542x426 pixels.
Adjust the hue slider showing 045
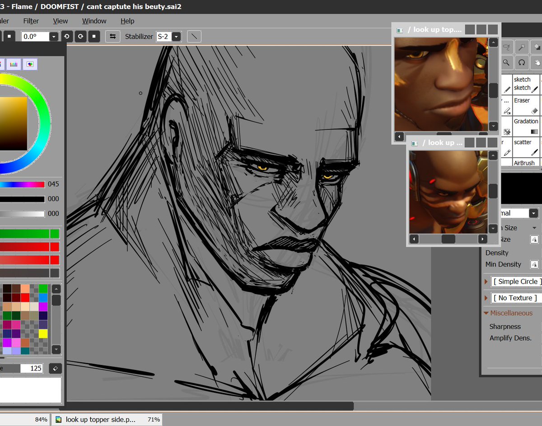[x=22, y=184]
